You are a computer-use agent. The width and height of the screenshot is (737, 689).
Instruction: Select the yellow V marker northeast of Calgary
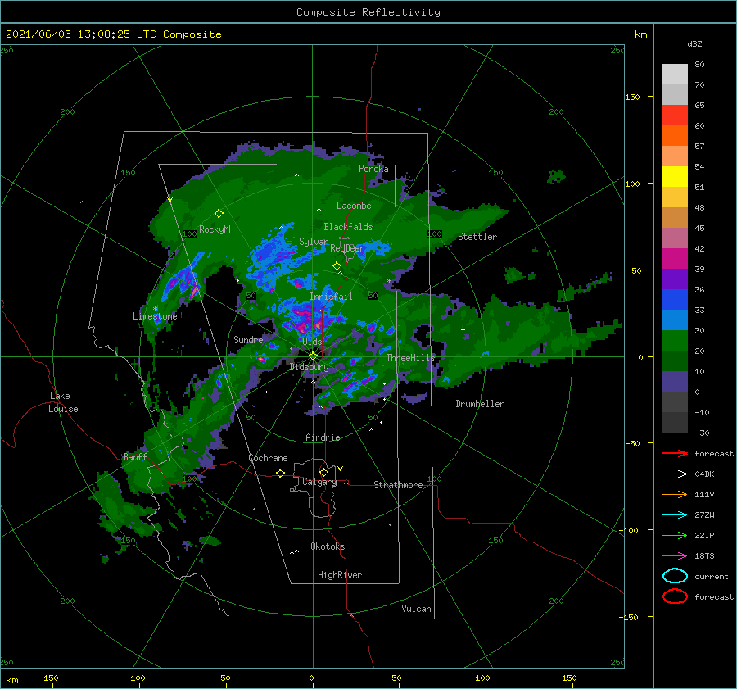coord(340,469)
